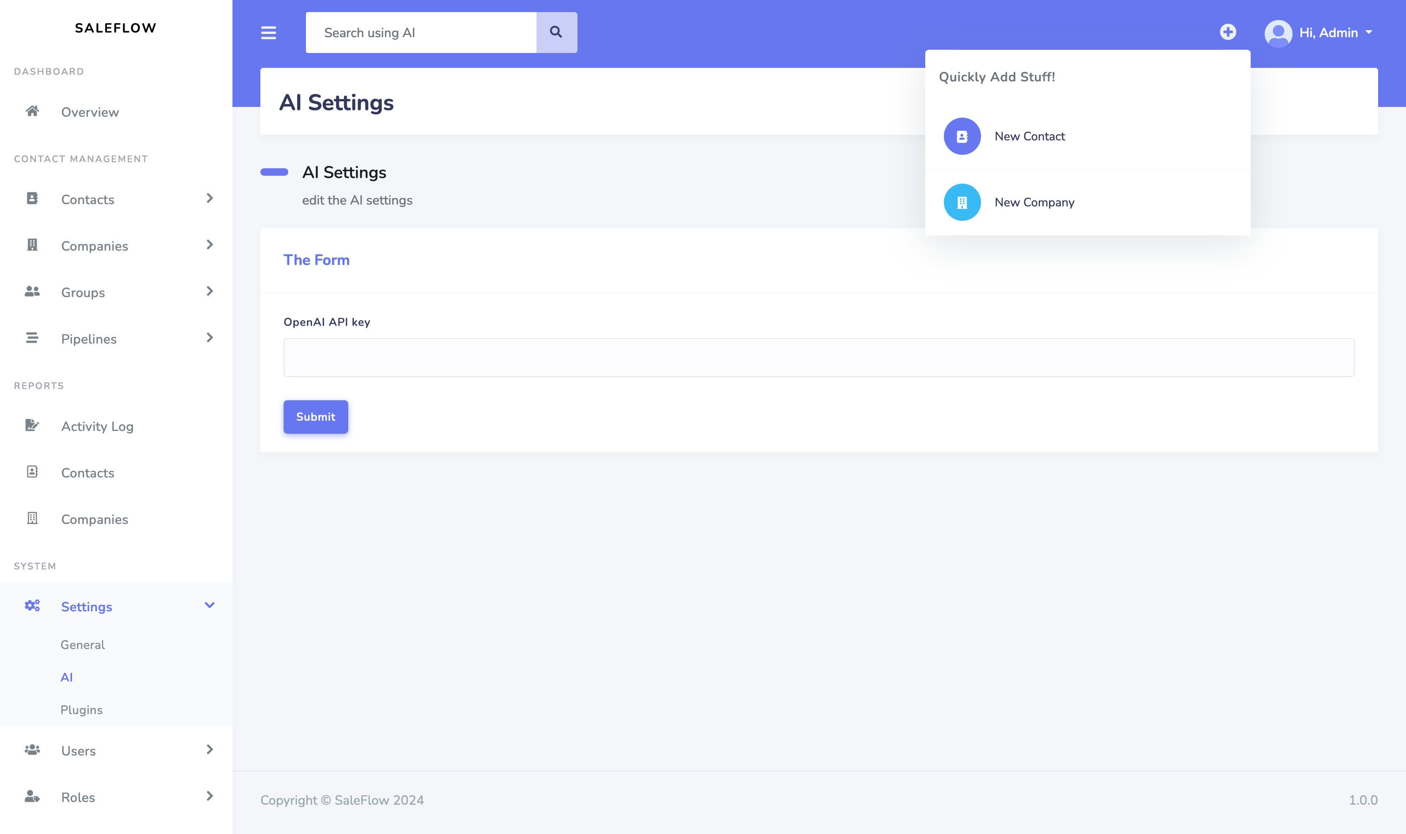Open Contacts under Reports

point(88,473)
